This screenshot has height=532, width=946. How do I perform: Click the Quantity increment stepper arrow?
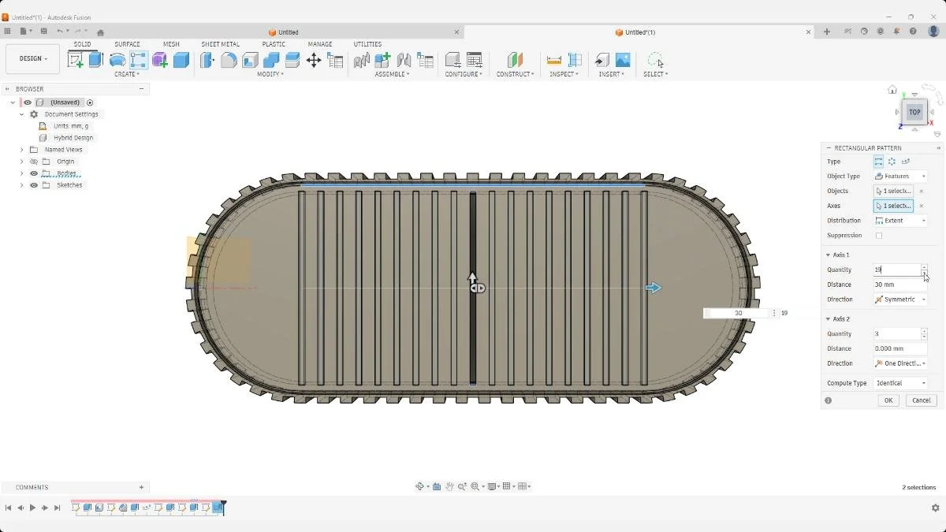[x=923, y=266]
